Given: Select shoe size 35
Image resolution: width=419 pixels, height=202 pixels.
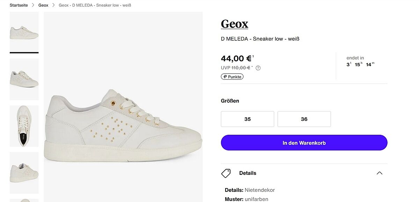Looking at the screenshot, I should pos(248,119).
